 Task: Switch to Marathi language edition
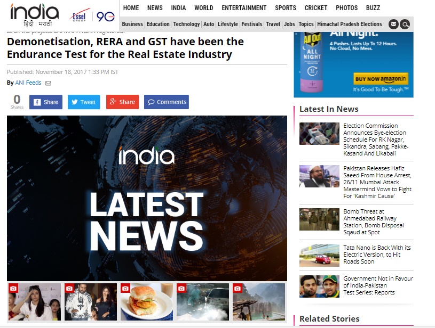click(x=45, y=24)
